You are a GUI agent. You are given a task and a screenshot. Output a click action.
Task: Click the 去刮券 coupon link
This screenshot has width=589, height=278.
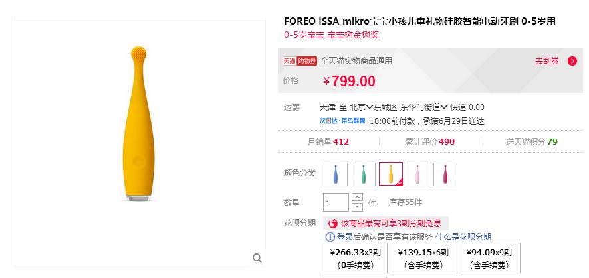pyautogui.click(x=547, y=61)
